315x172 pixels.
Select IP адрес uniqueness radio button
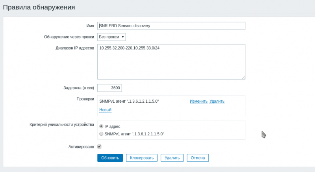coord(102,126)
